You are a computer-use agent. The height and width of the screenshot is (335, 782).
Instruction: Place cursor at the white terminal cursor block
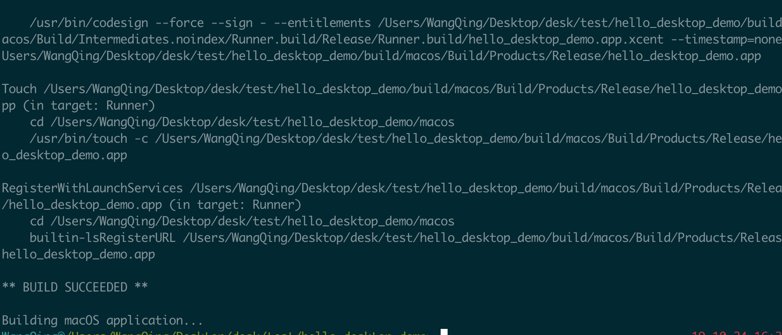pos(444,332)
